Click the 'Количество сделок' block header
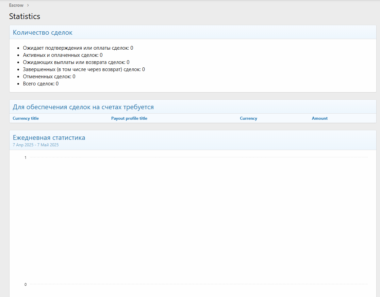The height and width of the screenshot is (297, 380). (43, 33)
